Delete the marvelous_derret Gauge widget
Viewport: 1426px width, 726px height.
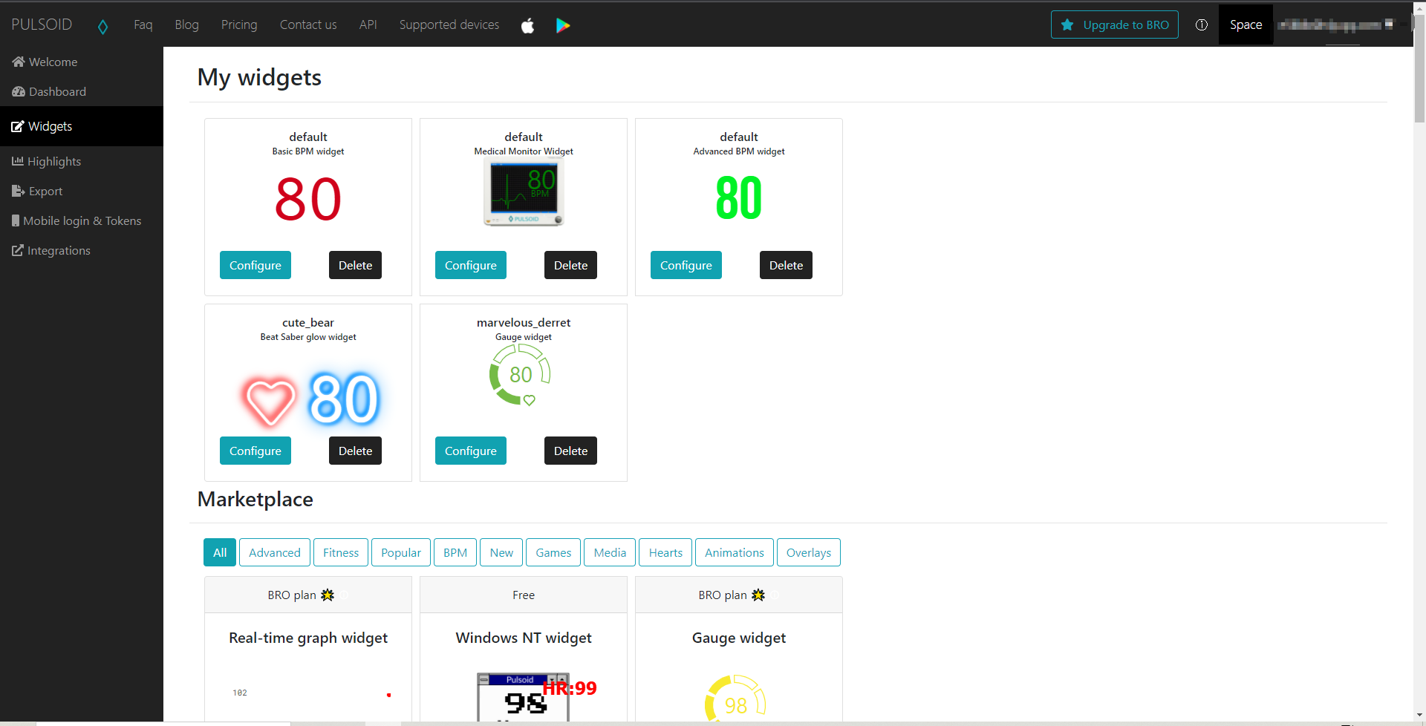[x=570, y=451]
